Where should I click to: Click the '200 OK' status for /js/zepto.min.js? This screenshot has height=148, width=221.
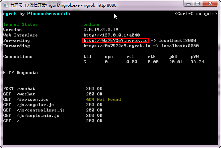click(x=94, y=116)
